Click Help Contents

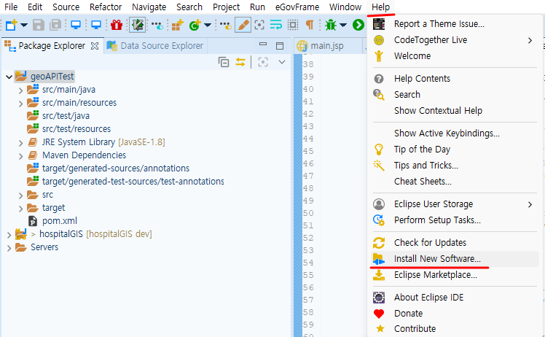click(455, 79)
